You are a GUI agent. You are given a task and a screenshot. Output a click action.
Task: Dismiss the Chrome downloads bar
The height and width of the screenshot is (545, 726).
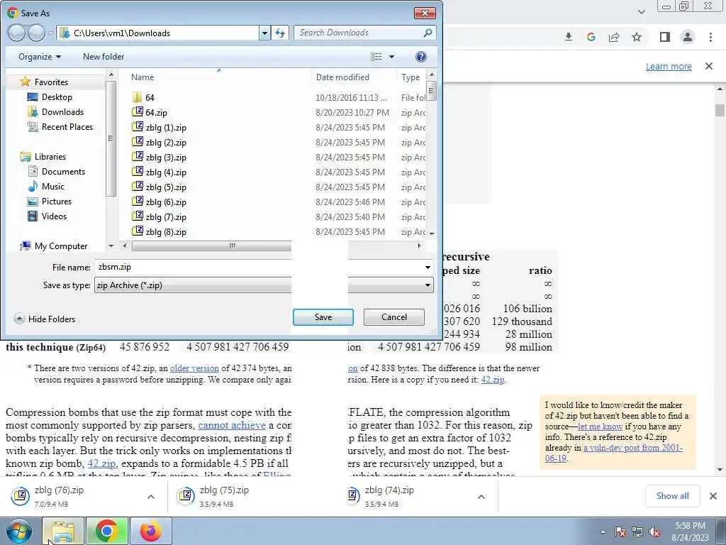click(713, 496)
